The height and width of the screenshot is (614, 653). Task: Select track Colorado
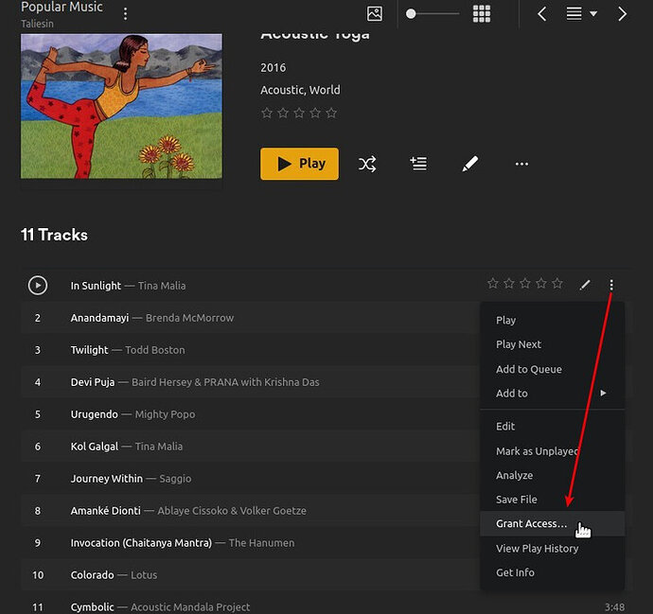point(92,575)
